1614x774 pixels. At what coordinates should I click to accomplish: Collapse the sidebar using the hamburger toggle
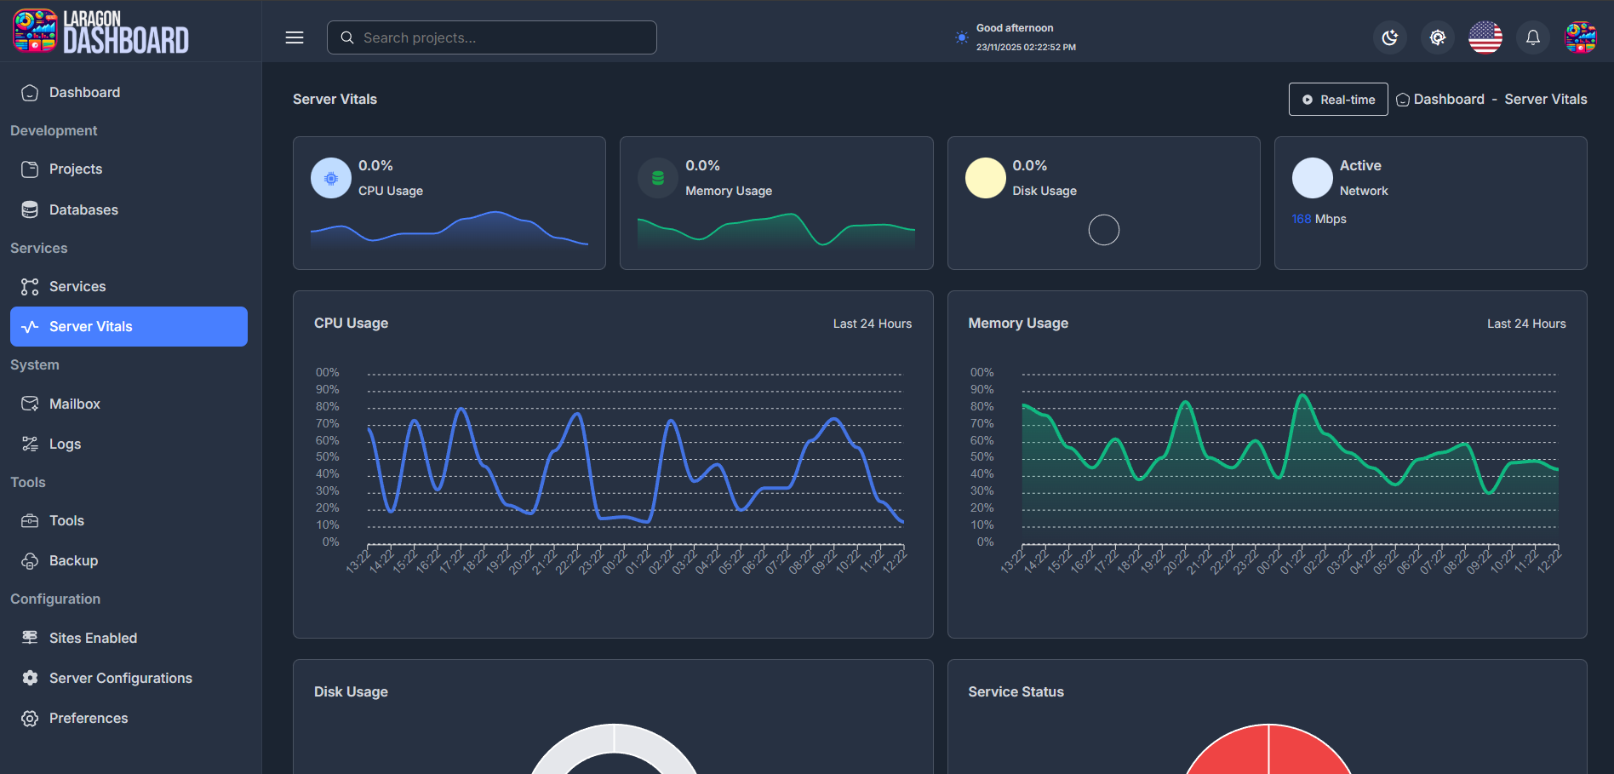[x=294, y=37]
